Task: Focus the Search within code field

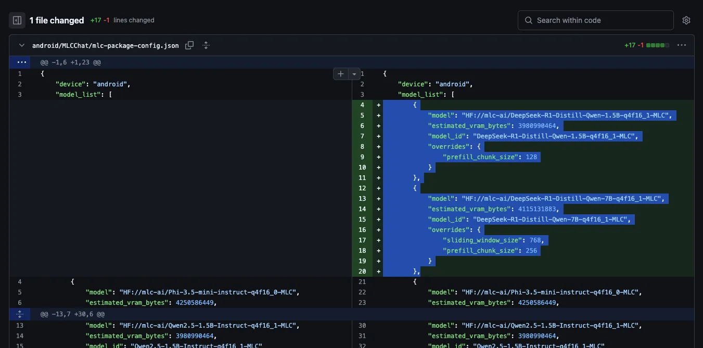Action: coord(595,20)
